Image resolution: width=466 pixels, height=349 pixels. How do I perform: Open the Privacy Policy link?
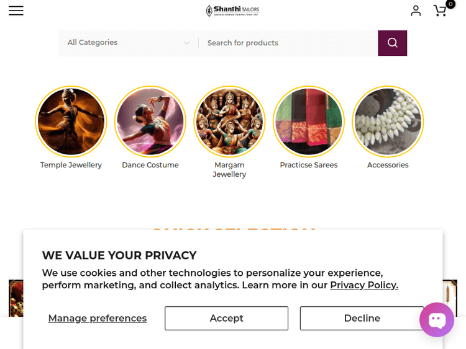tap(364, 285)
